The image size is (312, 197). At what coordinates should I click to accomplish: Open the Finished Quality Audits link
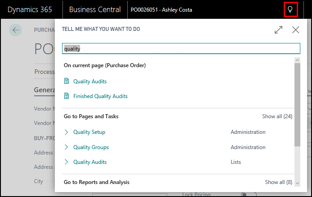pyautogui.click(x=100, y=96)
